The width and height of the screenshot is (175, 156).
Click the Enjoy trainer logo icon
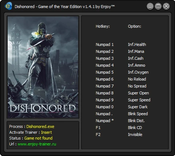[x=8, y=6]
